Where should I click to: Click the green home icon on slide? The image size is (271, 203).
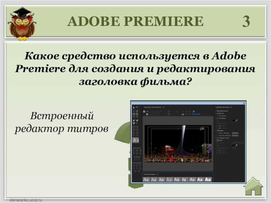pos(253,186)
